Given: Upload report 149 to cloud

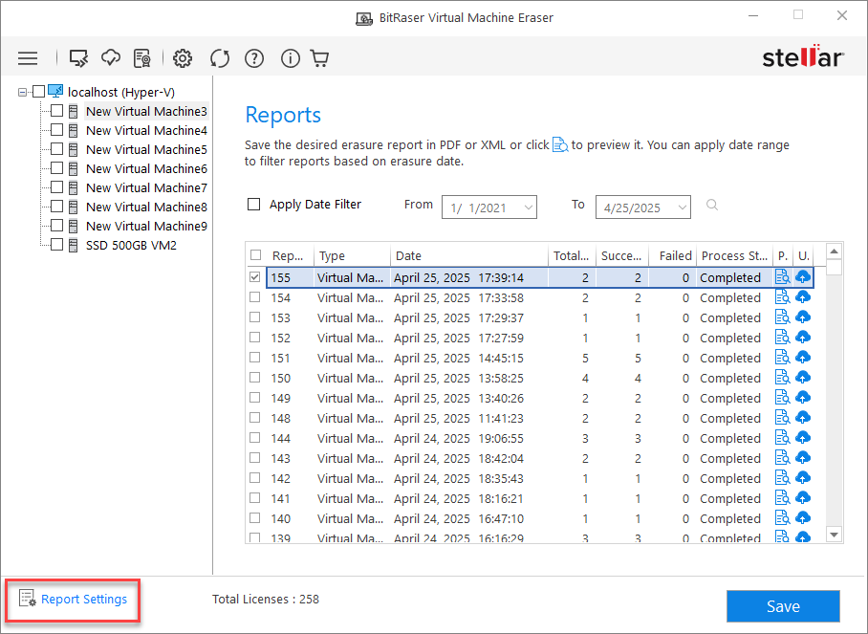Looking at the screenshot, I should [803, 398].
